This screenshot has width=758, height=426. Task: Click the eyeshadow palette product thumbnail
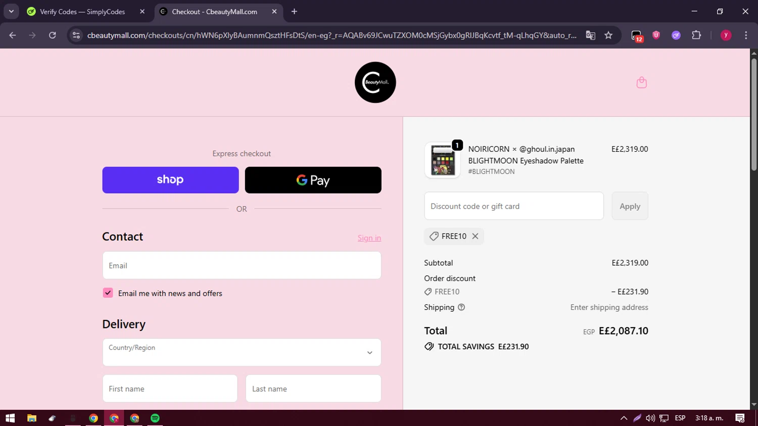[x=442, y=160]
